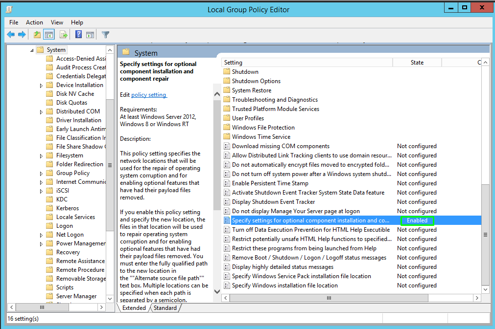
Task: Click the Up one level folder icon
Action: point(37,35)
